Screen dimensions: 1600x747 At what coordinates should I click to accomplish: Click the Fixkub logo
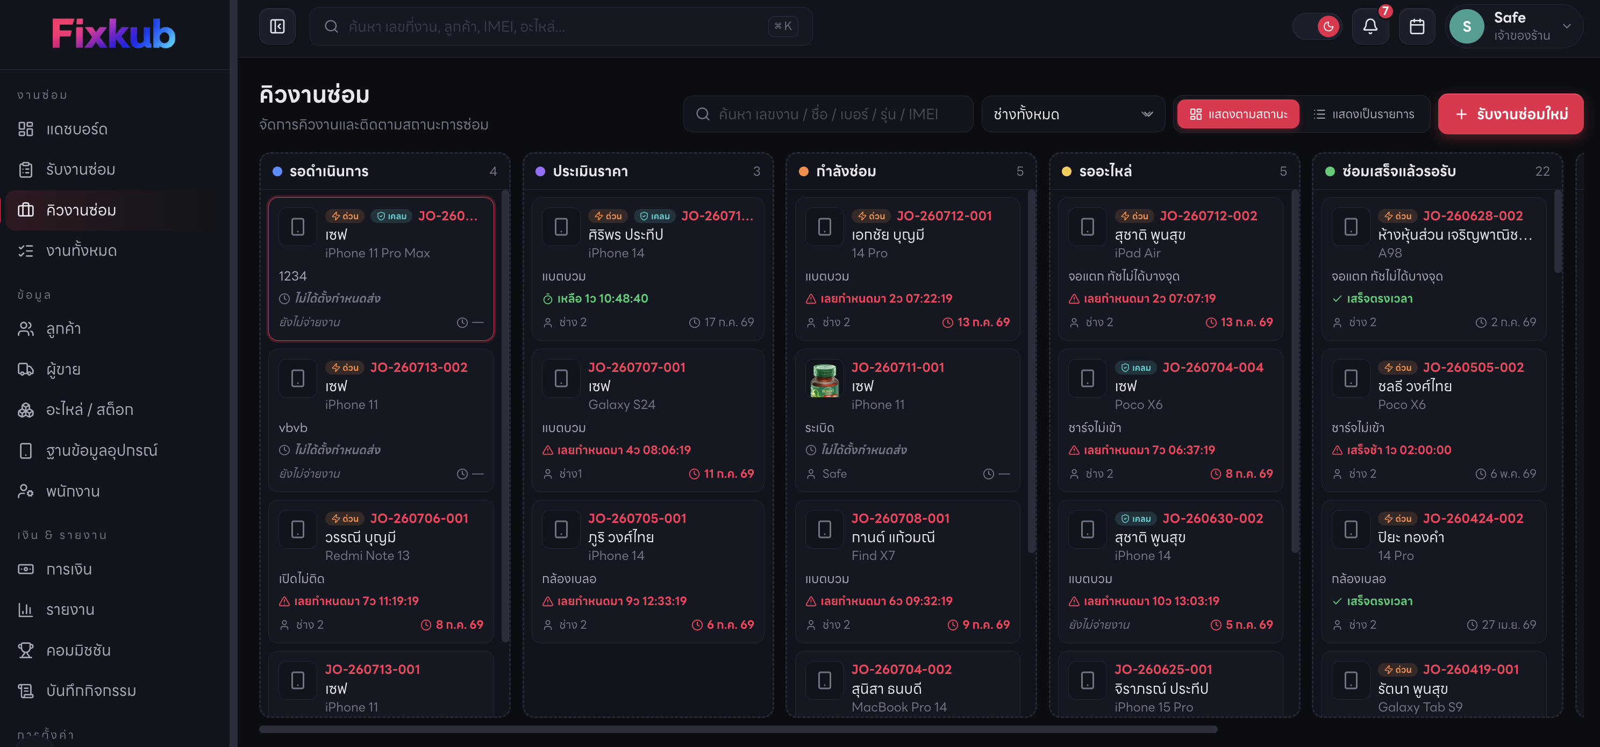point(113,33)
